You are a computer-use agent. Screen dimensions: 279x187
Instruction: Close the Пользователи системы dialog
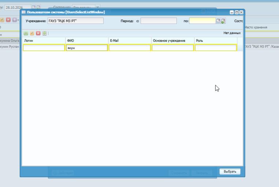[x=241, y=12]
